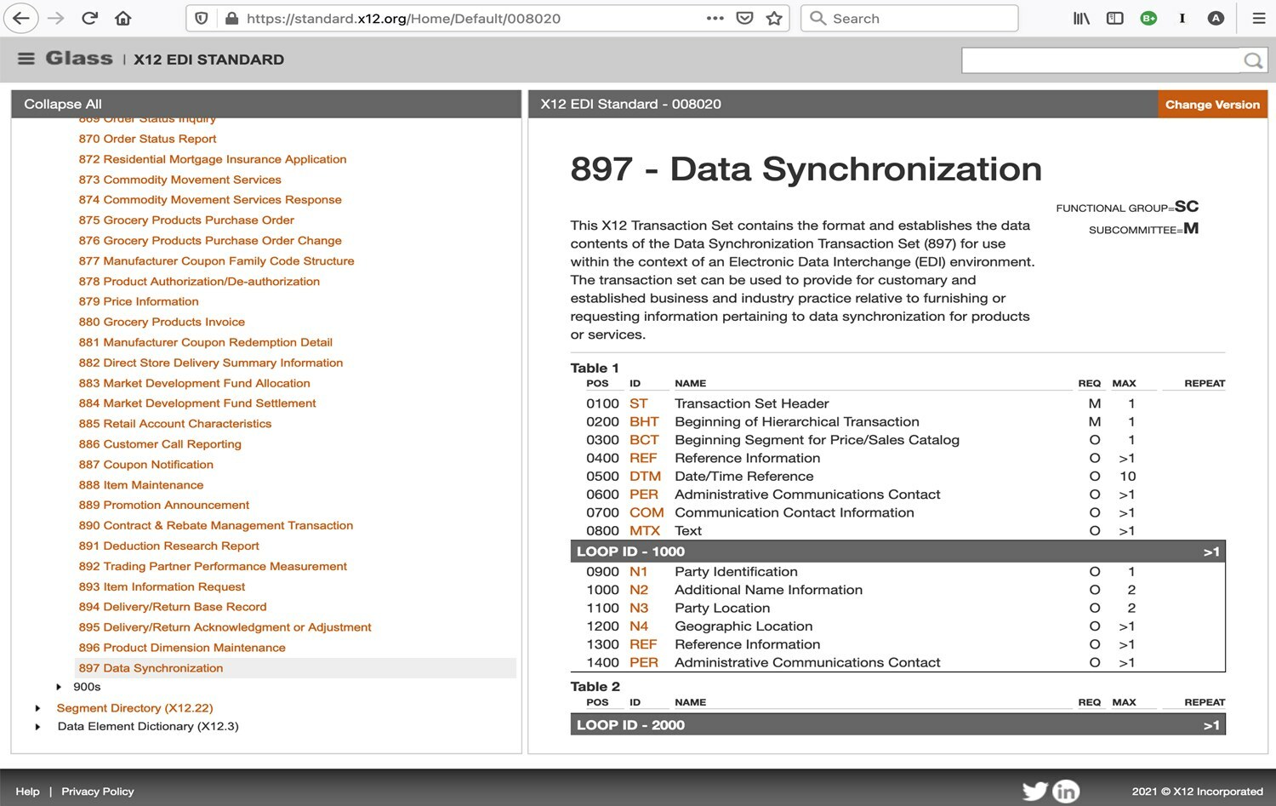Open the browser home icon
Screen dimensions: 1276x806
click(123, 18)
